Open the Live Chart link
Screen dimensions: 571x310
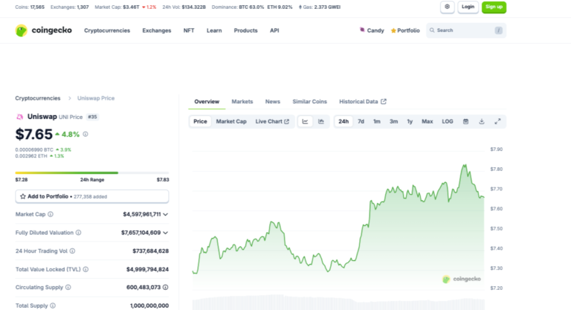point(272,121)
